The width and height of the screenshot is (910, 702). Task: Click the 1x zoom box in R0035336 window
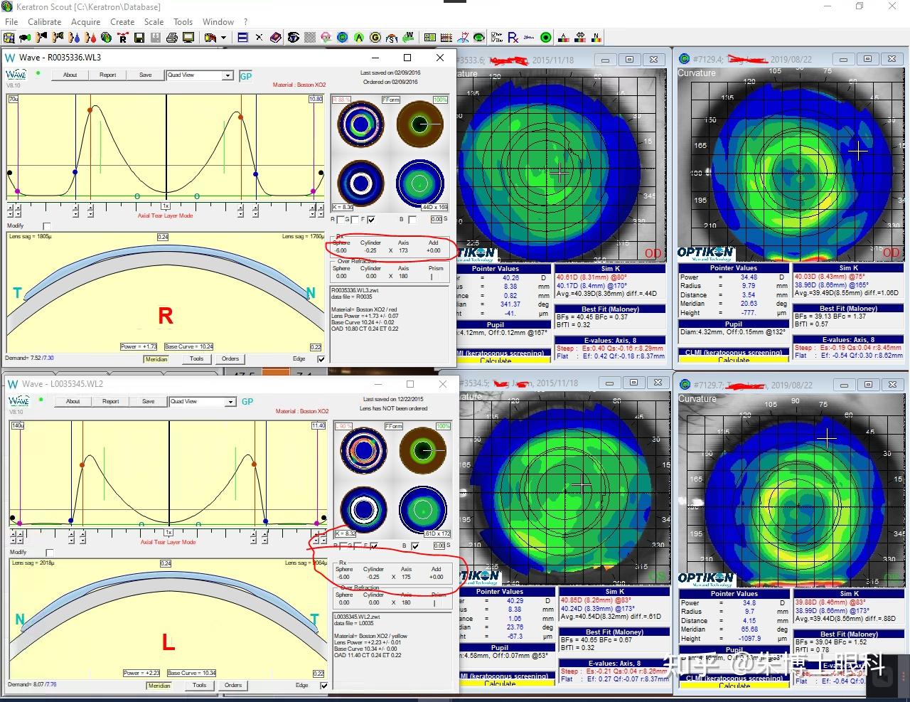tap(166, 206)
